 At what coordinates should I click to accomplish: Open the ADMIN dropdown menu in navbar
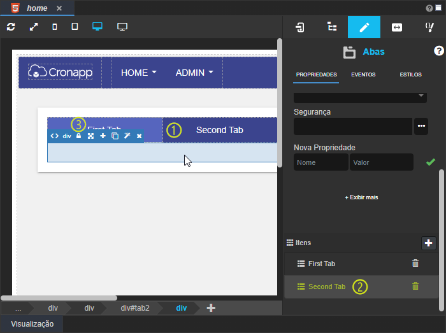194,73
